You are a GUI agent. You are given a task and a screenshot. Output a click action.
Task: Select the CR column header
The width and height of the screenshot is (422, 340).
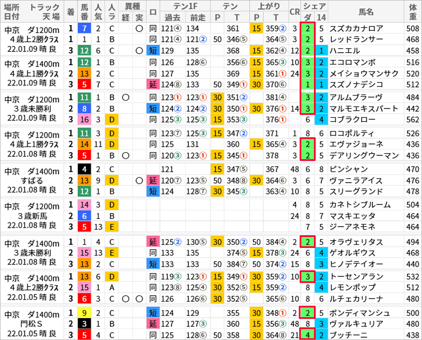point(295,11)
